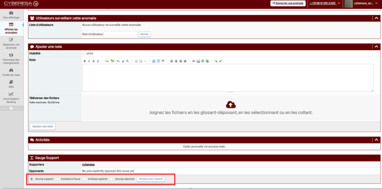Choose the strong rejection radio option
The height and width of the screenshot is (189, 382).
click(111, 179)
